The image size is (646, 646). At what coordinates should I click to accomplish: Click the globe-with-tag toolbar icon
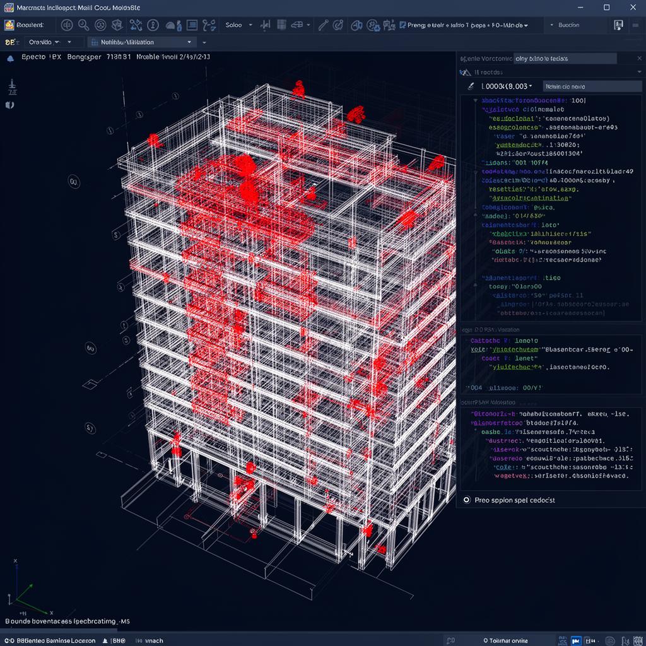[x=356, y=25]
